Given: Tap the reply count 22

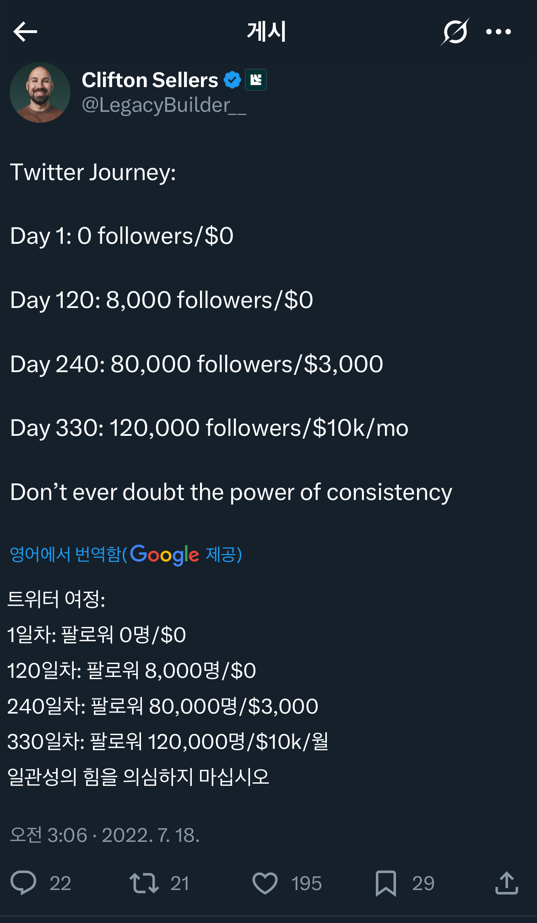Looking at the screenshot, I should pos(60,883).
